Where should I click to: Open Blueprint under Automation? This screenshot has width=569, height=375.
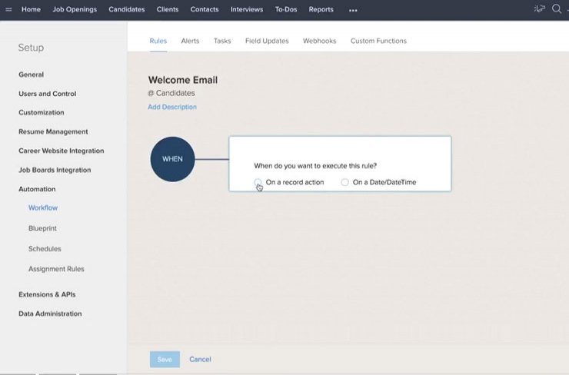point(42,228)
